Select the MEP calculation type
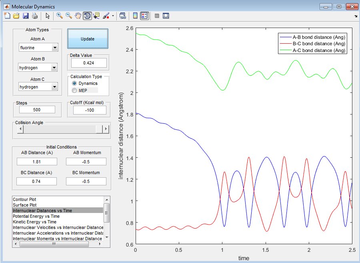This screenshot has width=360, height=263. pyautogui.click(x=74, y=90)
